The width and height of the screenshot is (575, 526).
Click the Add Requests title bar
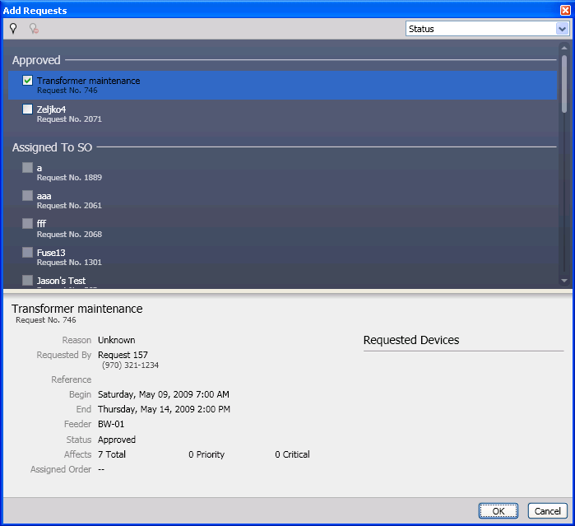(247, 10)
